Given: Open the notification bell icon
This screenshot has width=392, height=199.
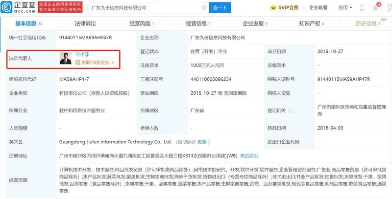Looking at the screenshot, I should click(375, 8).
